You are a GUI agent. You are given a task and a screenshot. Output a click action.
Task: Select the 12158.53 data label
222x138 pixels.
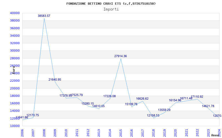pyautogui.click(x=153, y=116)
